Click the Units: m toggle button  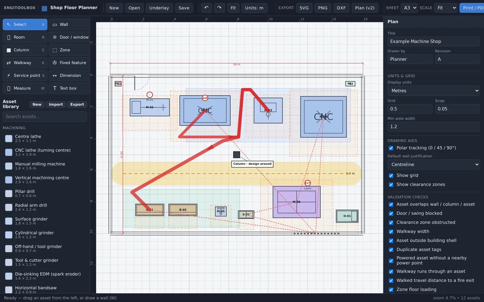254,8
